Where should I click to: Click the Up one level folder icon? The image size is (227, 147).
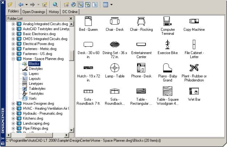(45, 5)
